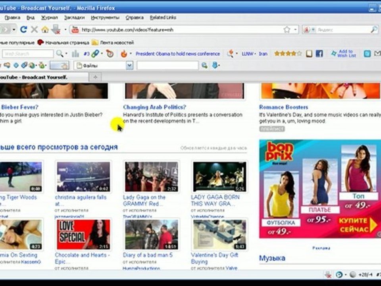
Task: Stop loading with the X button
Action: point(34,30)
